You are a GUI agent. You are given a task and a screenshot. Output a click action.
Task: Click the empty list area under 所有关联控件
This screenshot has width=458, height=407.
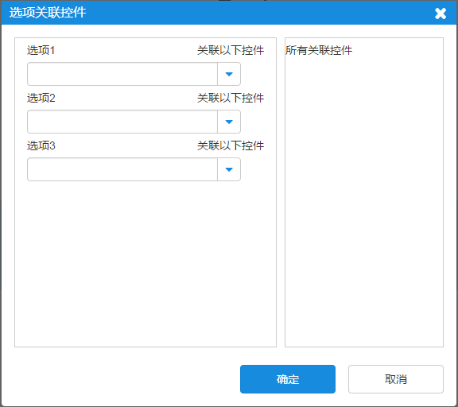[364, 201]
